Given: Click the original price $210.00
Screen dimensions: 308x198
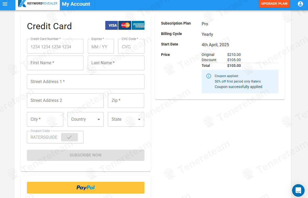Looking at the screenshot, I should tap(234, 55).
